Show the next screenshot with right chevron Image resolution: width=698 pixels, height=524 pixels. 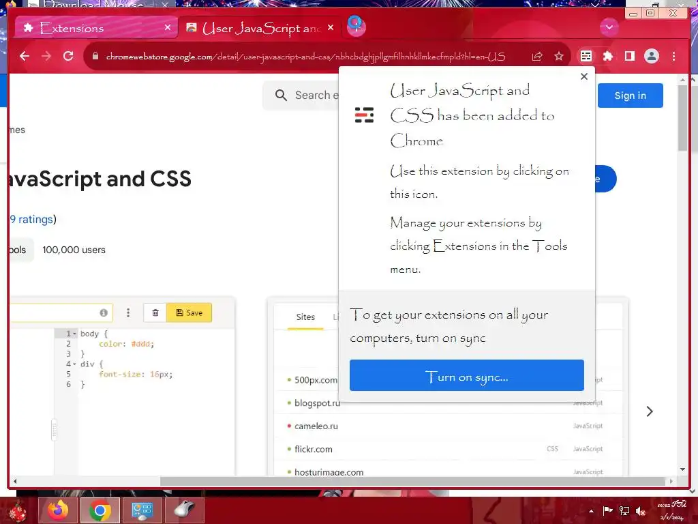click(650, 411)
